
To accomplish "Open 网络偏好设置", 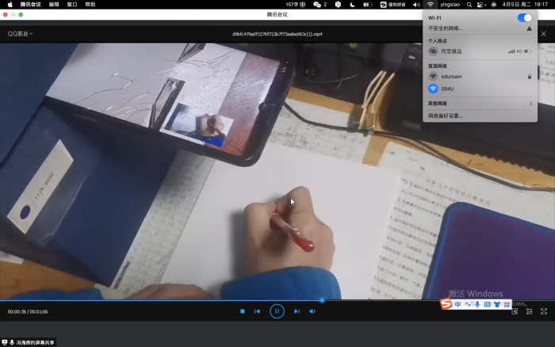I will 446,116.
